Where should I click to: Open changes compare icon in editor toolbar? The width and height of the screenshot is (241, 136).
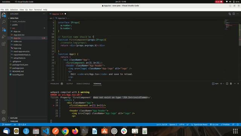coord(230,14)
